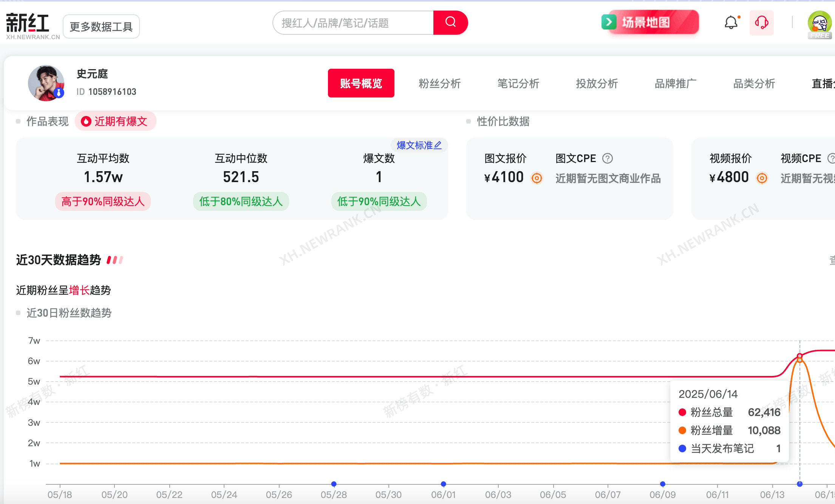The image size is (835, 504).
Task: Switch to 投放分析 tab
Action: pyautogui.click(x=597, y=83)
